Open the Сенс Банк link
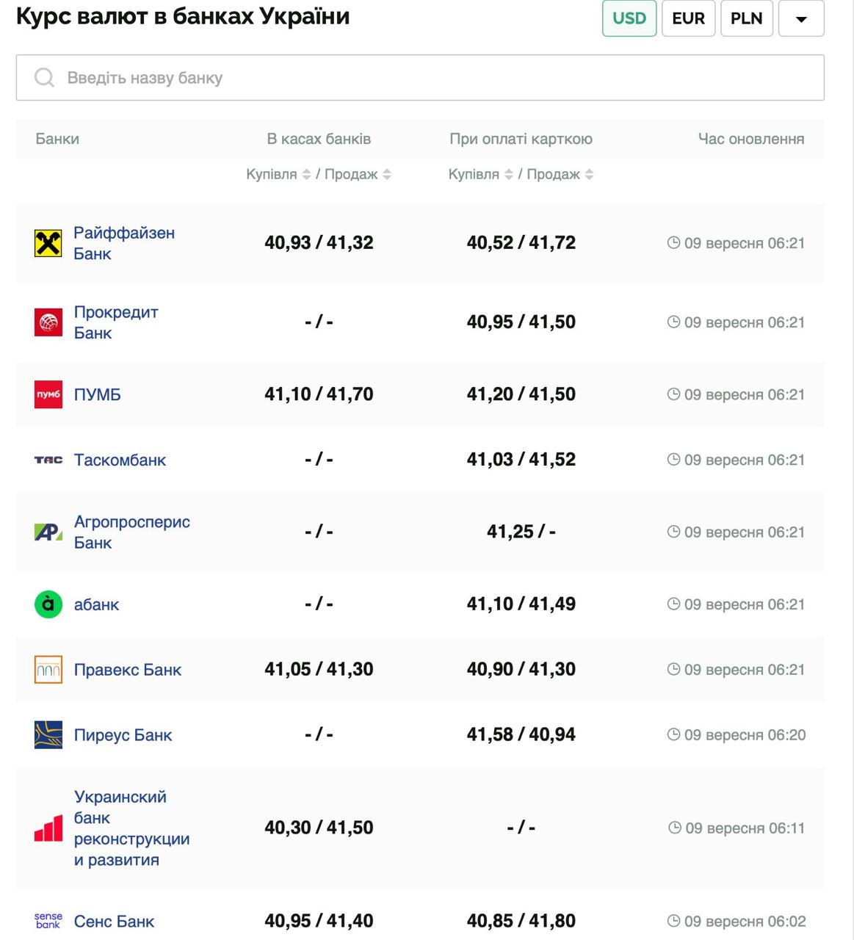The height and width of the screenshot is (940, 854). [114, 921]
